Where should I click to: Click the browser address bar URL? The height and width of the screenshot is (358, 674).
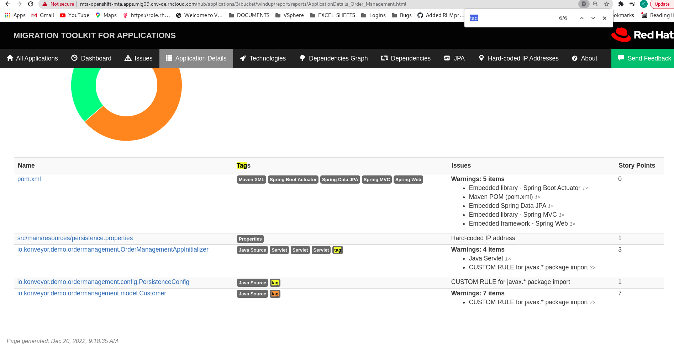point(243,4)
